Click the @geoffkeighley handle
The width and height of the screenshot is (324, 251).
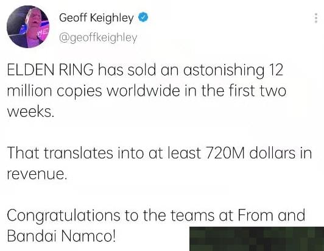[98, 38]
